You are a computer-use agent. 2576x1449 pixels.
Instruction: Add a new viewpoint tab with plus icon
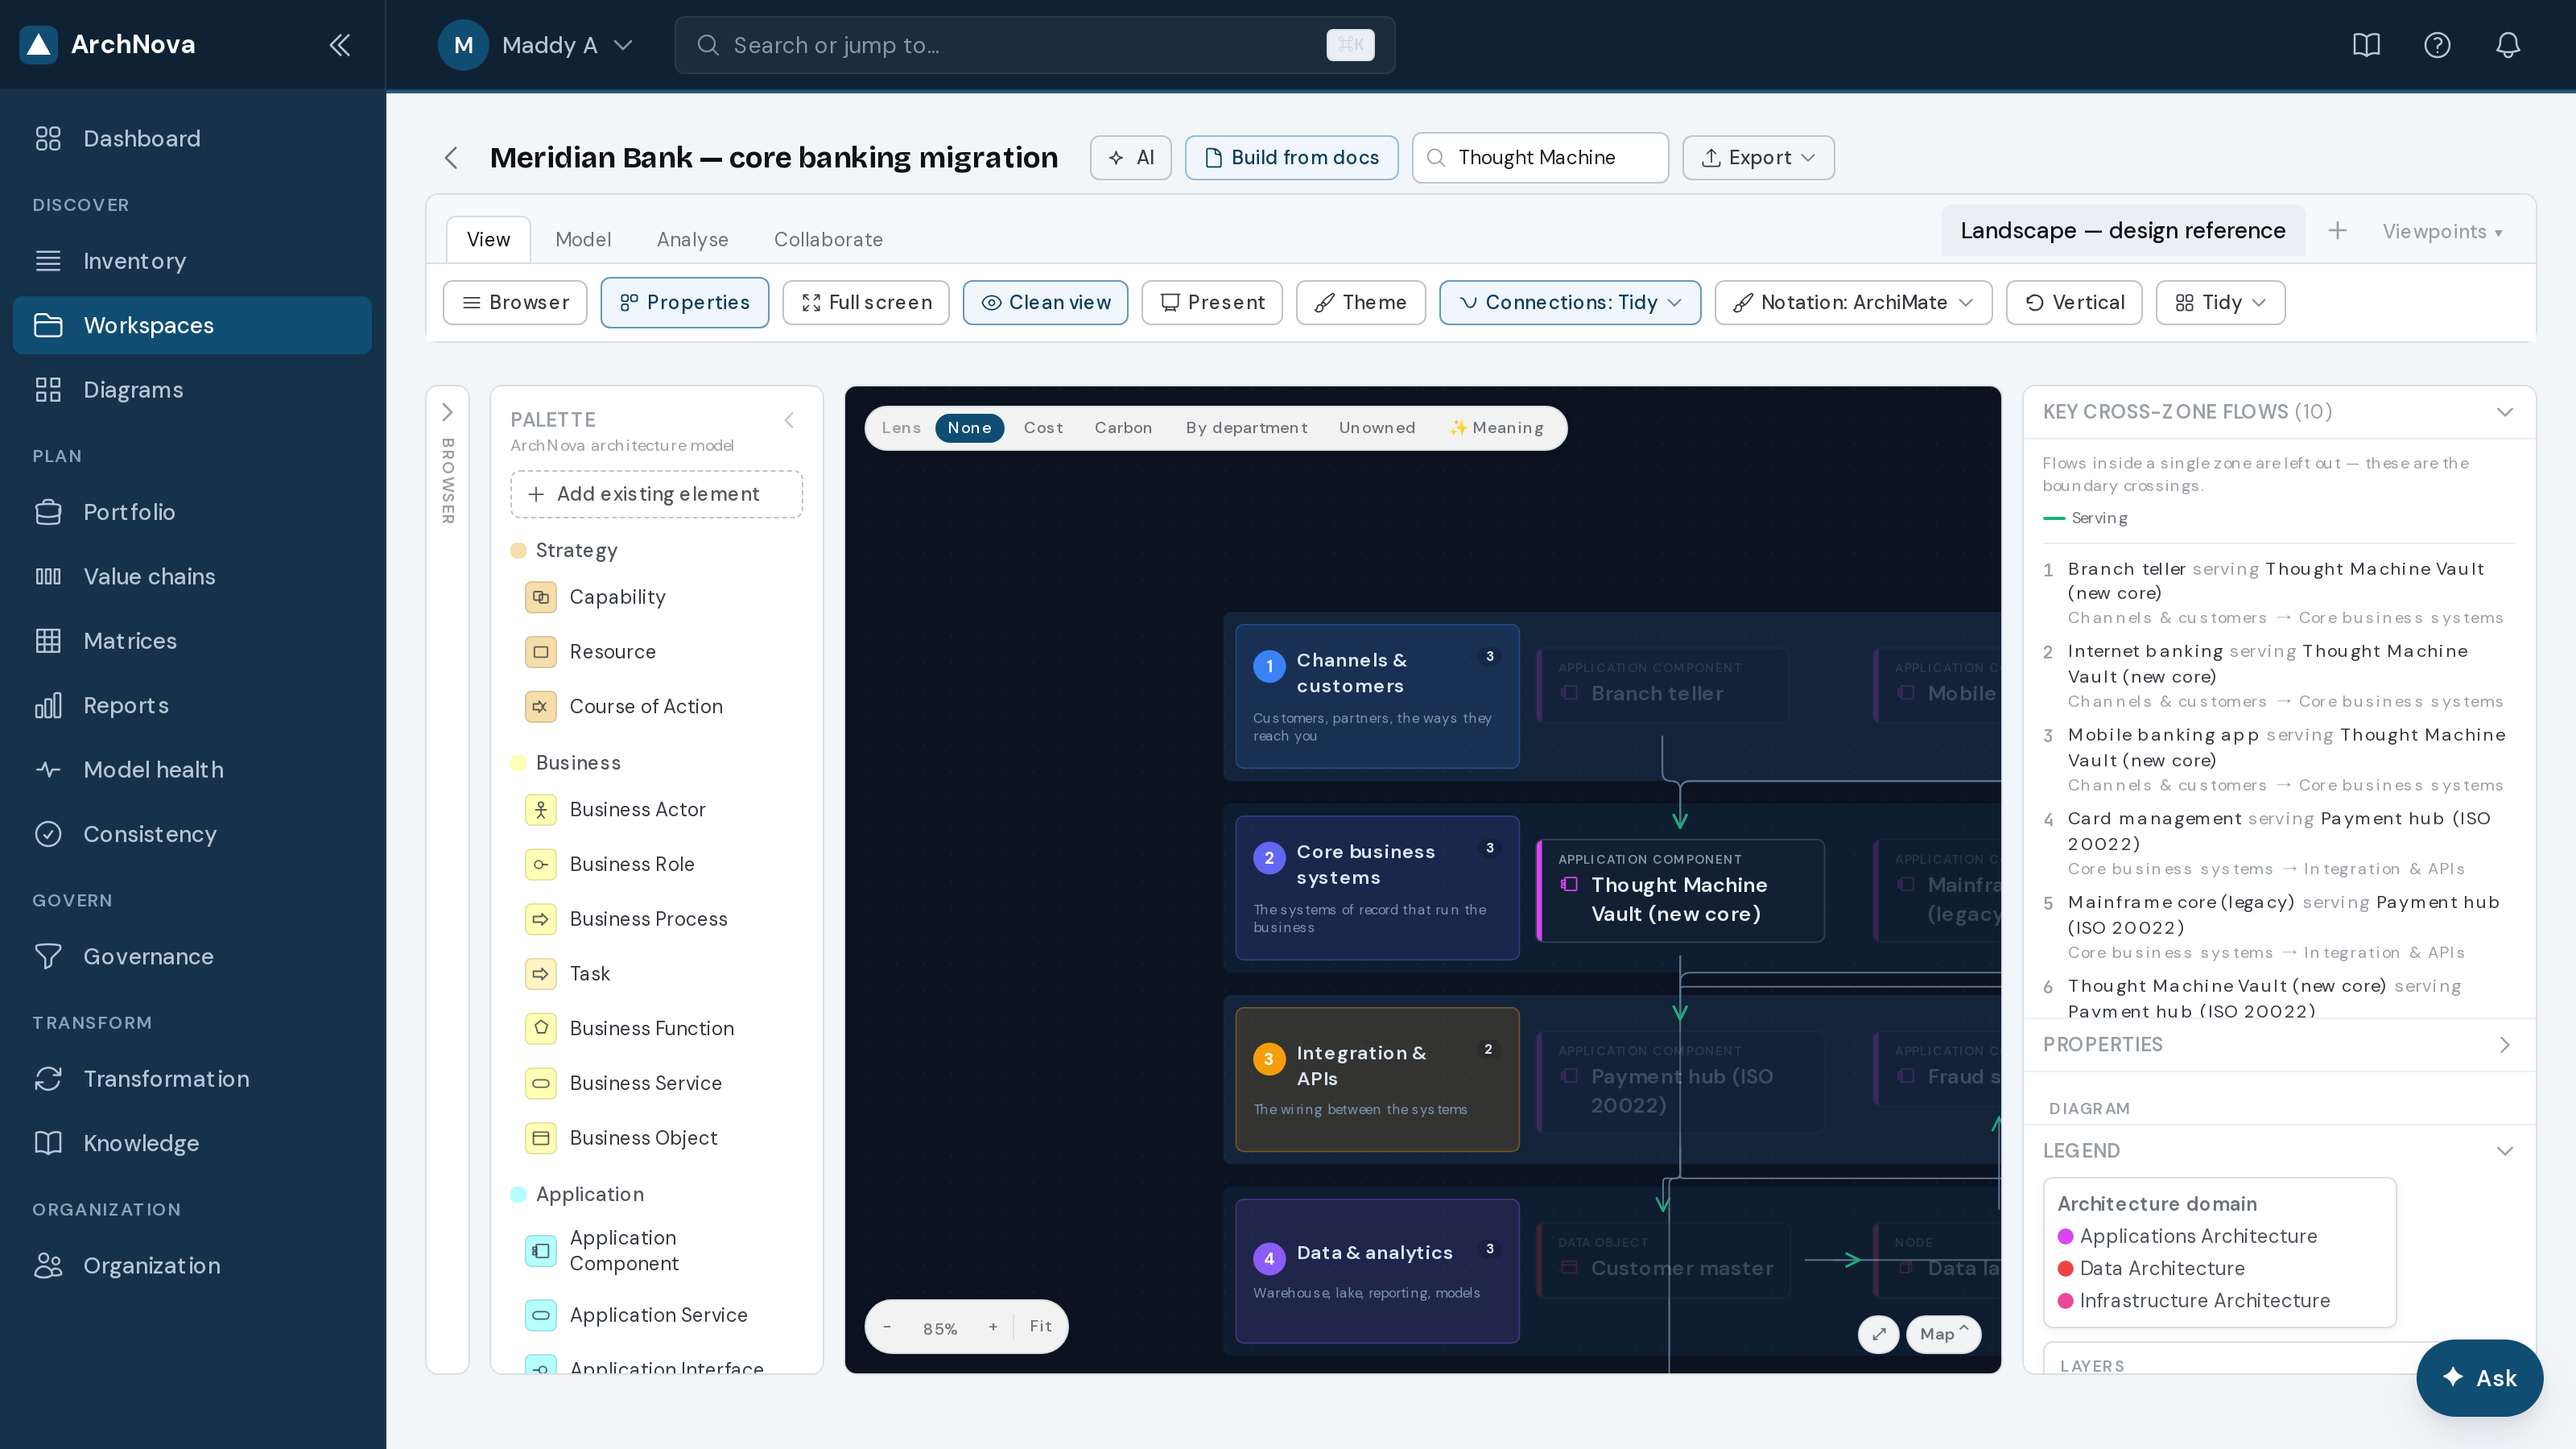tap(2337, 231)
